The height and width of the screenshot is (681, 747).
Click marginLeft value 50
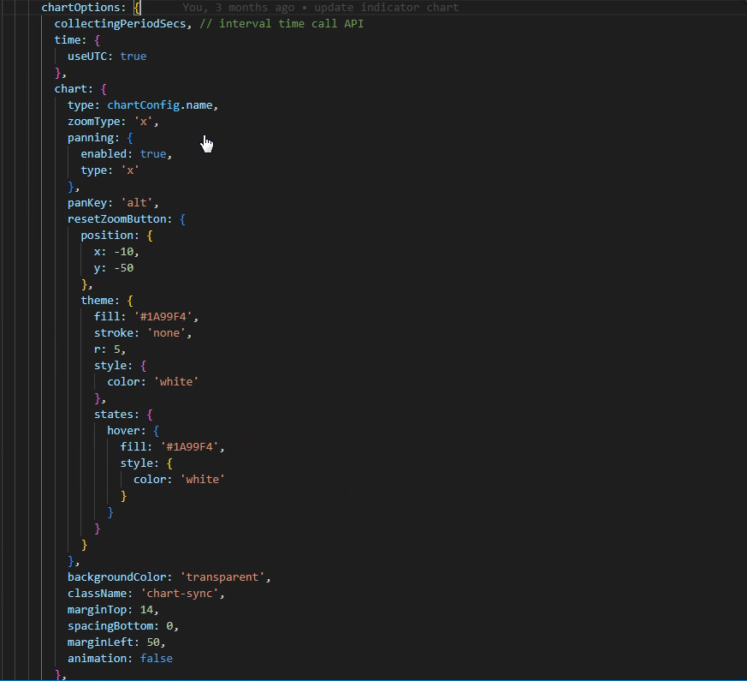(153, 642)
